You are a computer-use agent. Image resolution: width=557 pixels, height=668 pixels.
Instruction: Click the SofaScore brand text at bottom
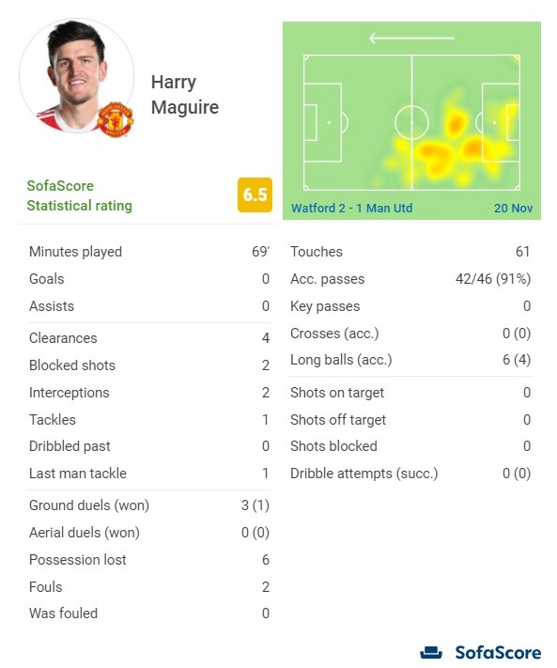(498, 653)
